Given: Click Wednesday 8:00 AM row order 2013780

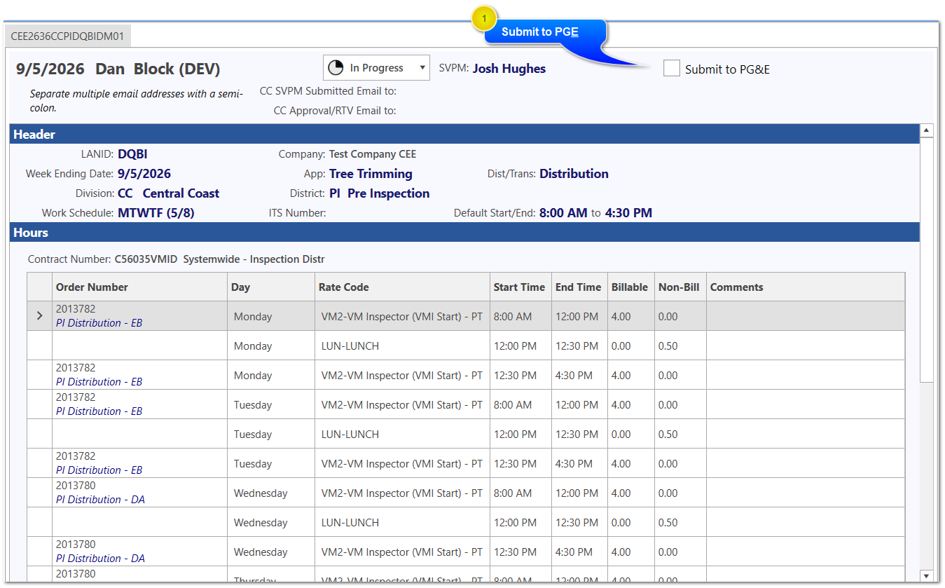Looking at the screenshot, I should (x=76, y=486).
